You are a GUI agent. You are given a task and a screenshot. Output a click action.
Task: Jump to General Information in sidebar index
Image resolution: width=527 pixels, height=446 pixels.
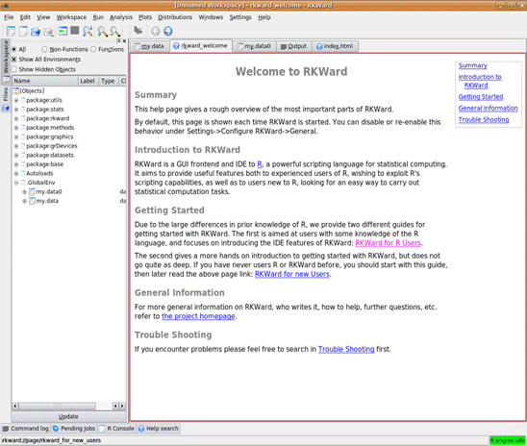coord(488,109)
